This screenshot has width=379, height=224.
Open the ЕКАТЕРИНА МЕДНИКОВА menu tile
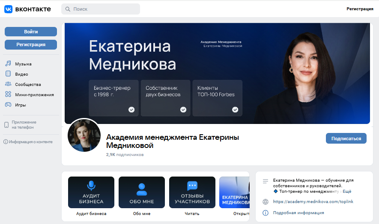[x=234, y=192]
